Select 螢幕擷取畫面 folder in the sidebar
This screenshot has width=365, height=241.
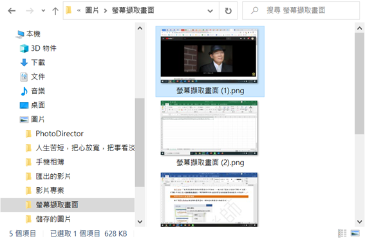click(68, 205)
